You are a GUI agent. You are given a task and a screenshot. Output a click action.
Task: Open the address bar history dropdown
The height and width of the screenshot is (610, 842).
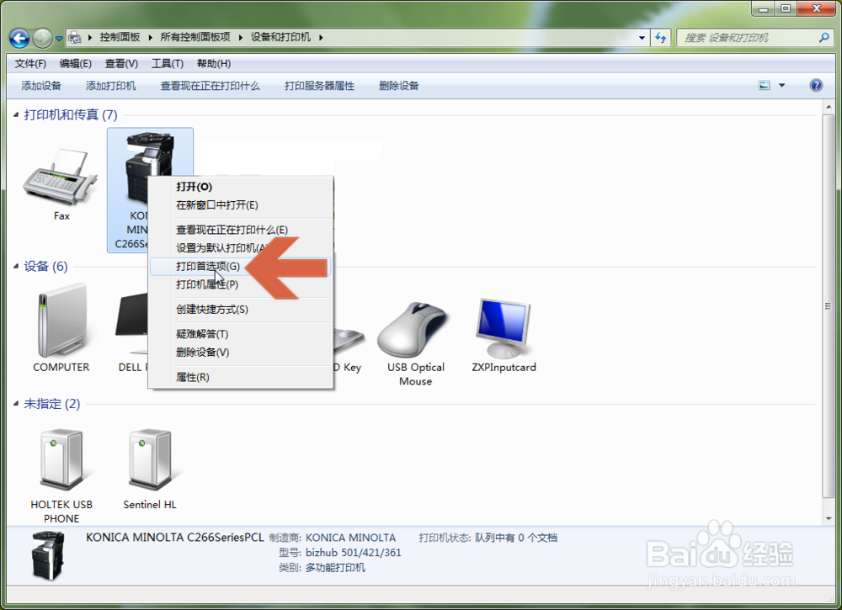click(x=642, y=38)
